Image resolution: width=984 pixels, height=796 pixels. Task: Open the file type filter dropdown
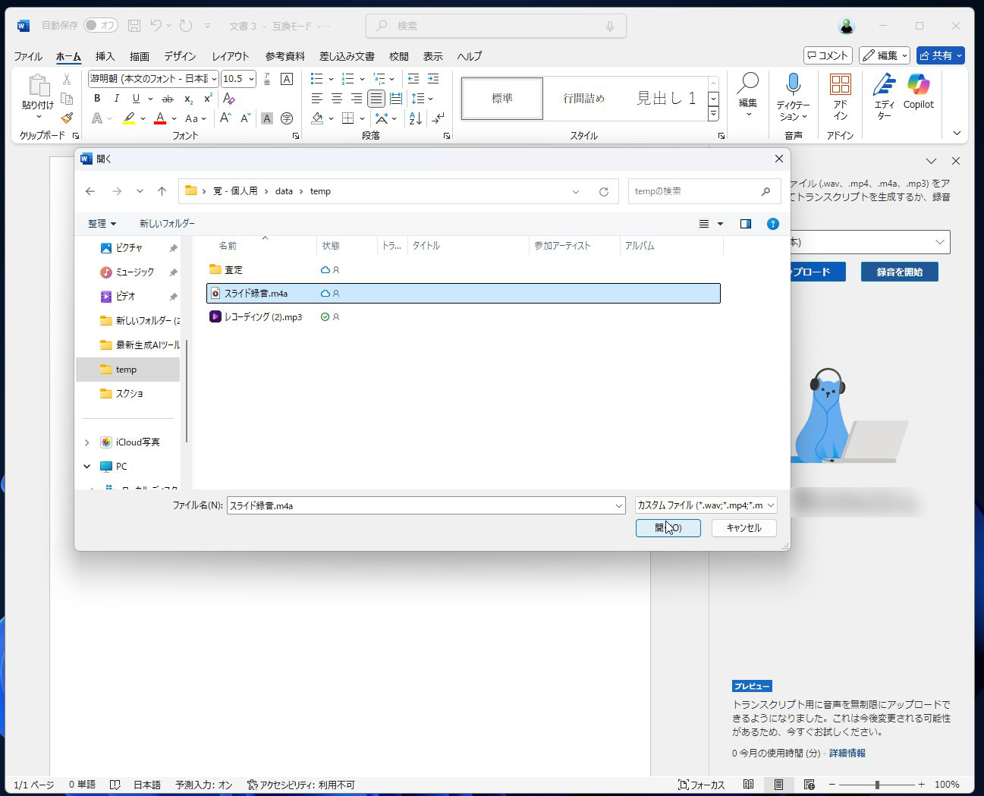click(x=706, y=505)
